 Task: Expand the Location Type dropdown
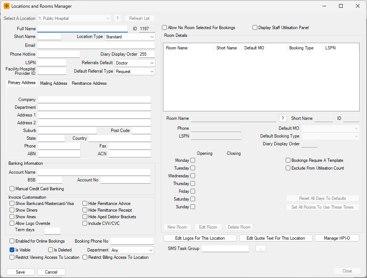pyautogui.click(x=130, y=37)
